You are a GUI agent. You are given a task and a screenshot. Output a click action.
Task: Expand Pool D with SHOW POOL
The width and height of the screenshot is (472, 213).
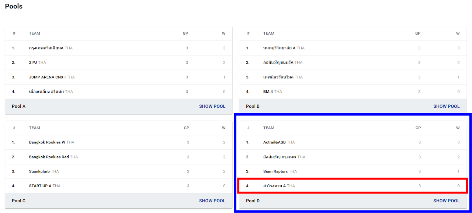446,201
